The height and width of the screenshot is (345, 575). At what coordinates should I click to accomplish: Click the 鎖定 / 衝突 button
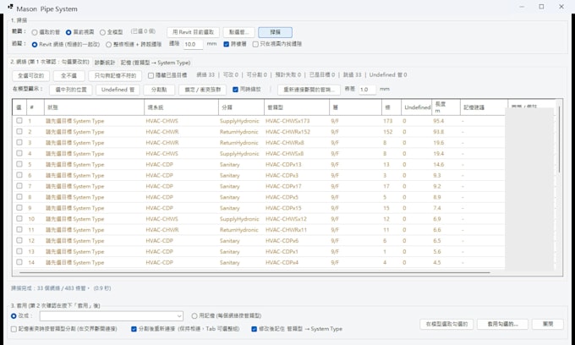click(x=203, y=90)
